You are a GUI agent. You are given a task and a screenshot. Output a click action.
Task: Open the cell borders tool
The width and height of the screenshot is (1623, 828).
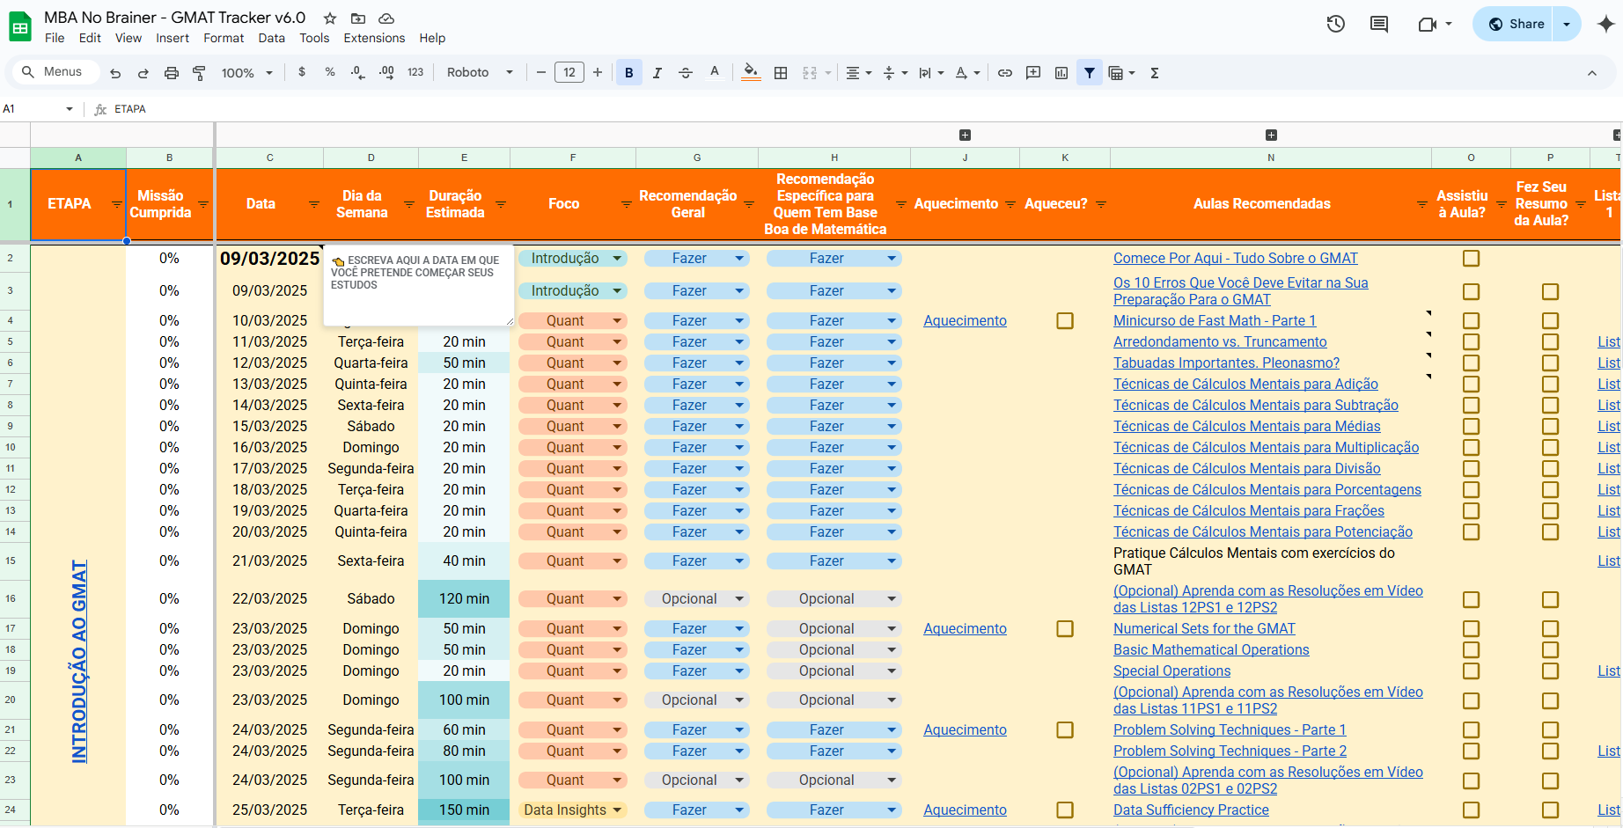click(781, 73)
